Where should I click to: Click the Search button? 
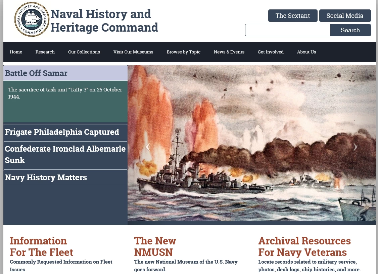click(x=350, y=30)
